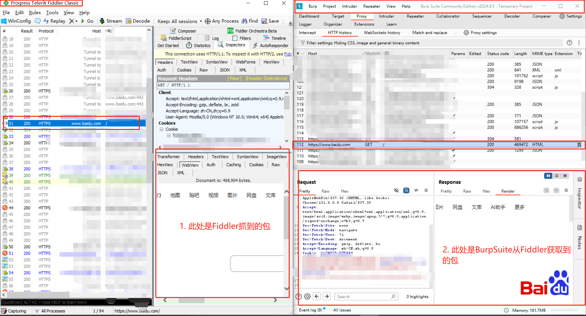Select Render tab in Response pane
586x316 pixels.
click(x=508, y=191)
